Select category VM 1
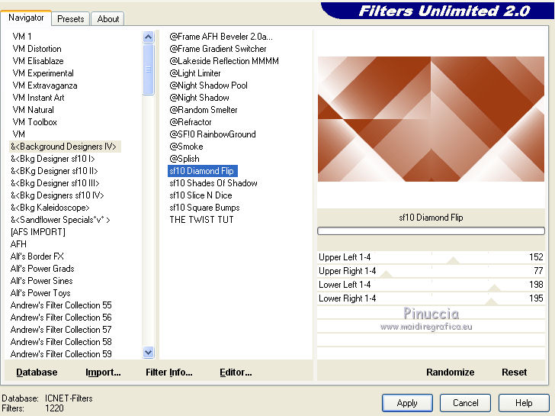Viewport: 555px width, 416px height. 22,37
